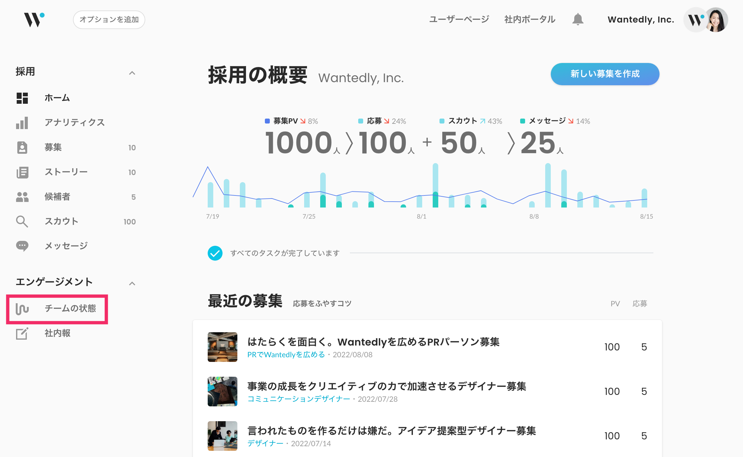Click the スカウト magnifier icon
Viewport: 743px width, 457px height.
[22, 221]
